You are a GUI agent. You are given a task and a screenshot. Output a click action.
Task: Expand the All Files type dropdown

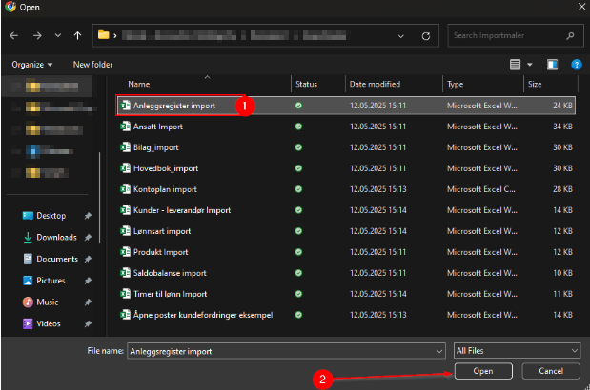coord(517,350)
